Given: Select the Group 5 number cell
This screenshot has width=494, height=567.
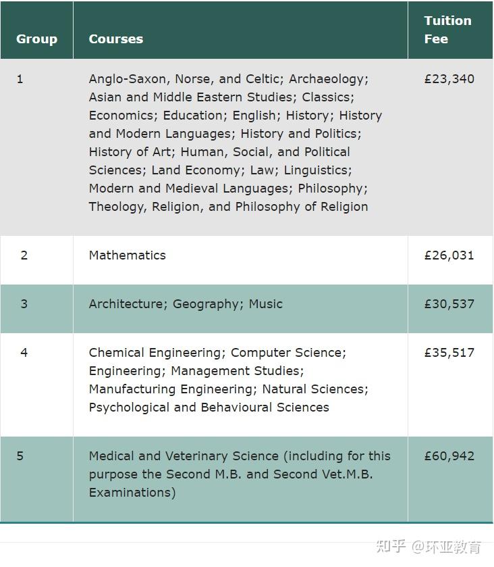Looking at the screenshot, I should 20,456.
